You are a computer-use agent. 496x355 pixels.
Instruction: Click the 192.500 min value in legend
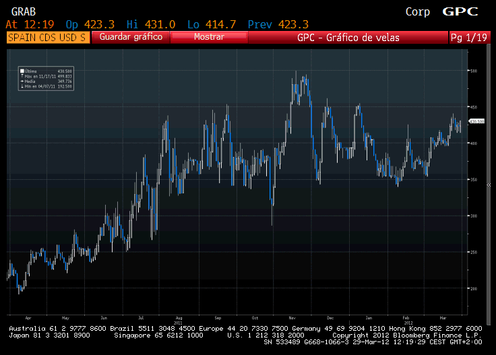coord(65,86)
